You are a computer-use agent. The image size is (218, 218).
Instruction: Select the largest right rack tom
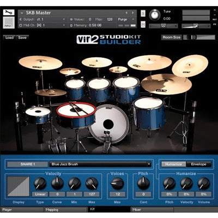[126, 89]
